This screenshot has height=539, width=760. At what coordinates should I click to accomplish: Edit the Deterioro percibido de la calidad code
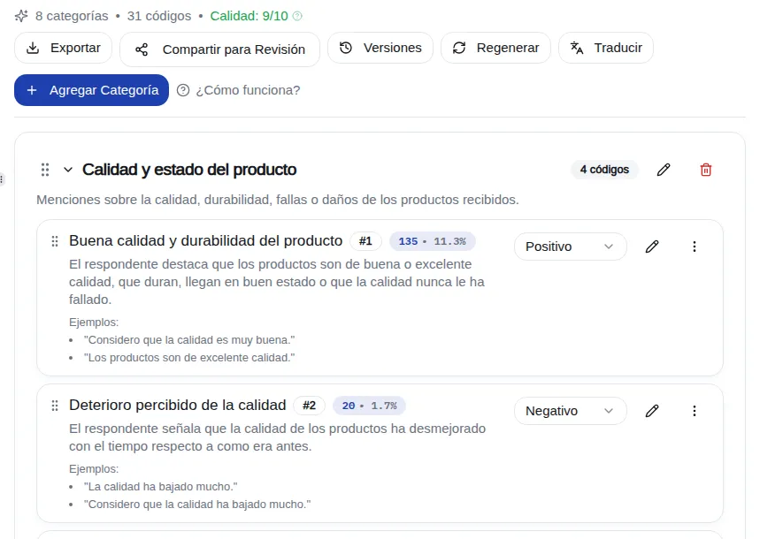click(652, 411)
